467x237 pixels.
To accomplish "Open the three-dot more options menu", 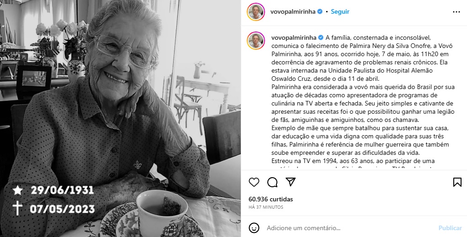I will click(x=456, y=12).
